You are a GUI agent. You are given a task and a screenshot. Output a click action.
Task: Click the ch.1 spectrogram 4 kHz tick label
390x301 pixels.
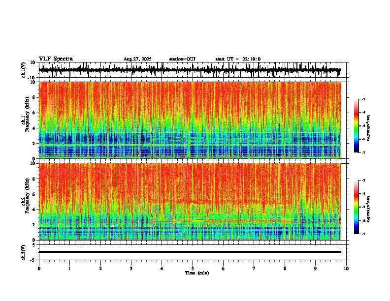point(34,128)
